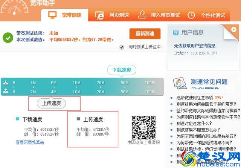Open 查看带宽换算表 link
Image resolution: width=241 pixels, height=168 pixels.
click(30, 142)
